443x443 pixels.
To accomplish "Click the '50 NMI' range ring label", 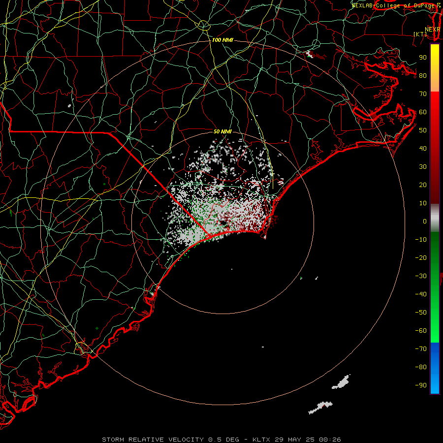I will [x=222, y=131].
